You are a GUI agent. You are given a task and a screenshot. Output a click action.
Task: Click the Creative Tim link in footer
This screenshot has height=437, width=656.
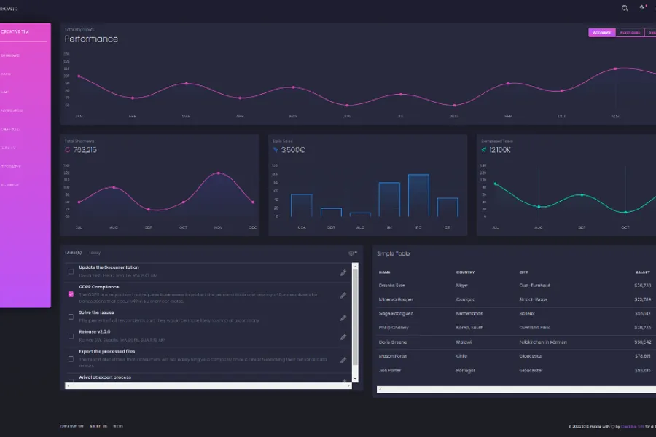(71, 426)
